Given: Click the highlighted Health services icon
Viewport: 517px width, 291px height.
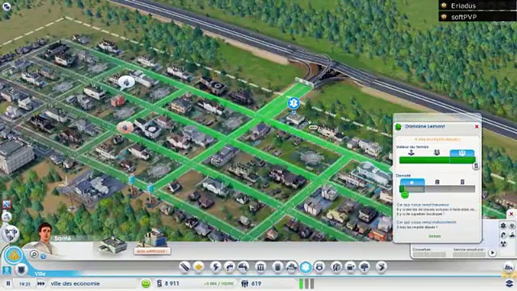Looking at the screenshot, I should click(x=306, y=267).
